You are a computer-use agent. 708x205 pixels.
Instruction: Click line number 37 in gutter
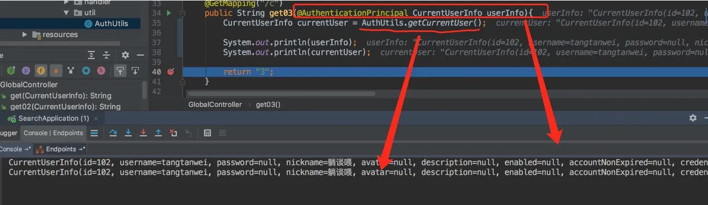pos(156,42)
